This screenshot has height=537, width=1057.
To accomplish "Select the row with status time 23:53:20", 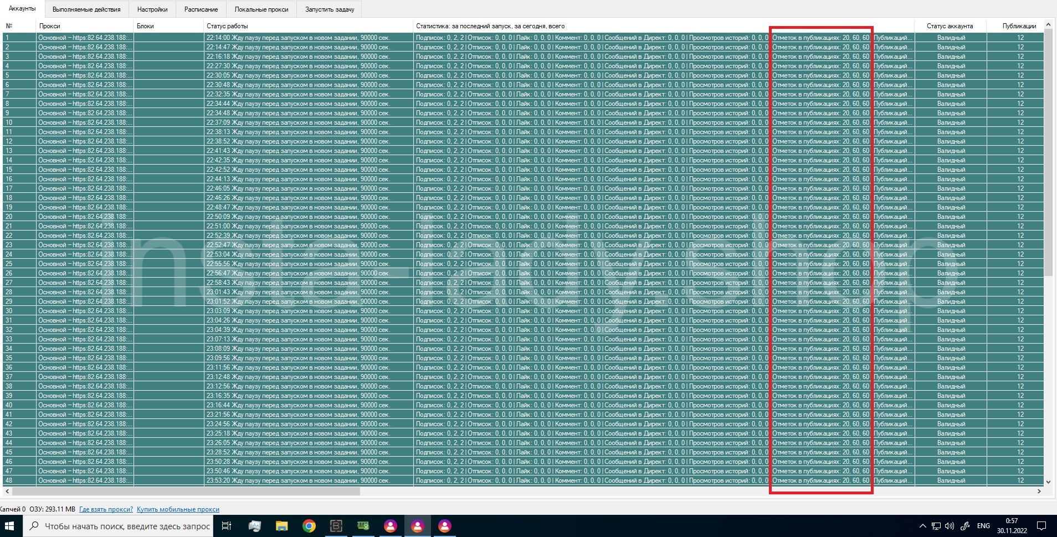I will (x=523, y=480).
